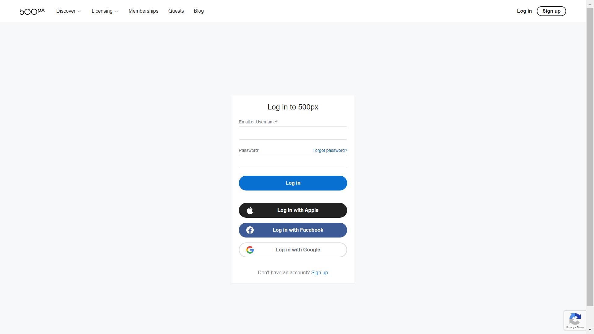Click the Forgot password link

[329, 150]
